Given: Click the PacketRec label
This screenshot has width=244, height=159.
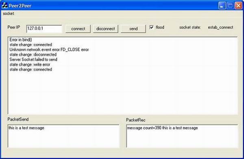Looking at the screenshot, I should 136,120.
